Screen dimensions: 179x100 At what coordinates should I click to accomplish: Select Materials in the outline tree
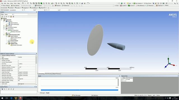point(10,26)
